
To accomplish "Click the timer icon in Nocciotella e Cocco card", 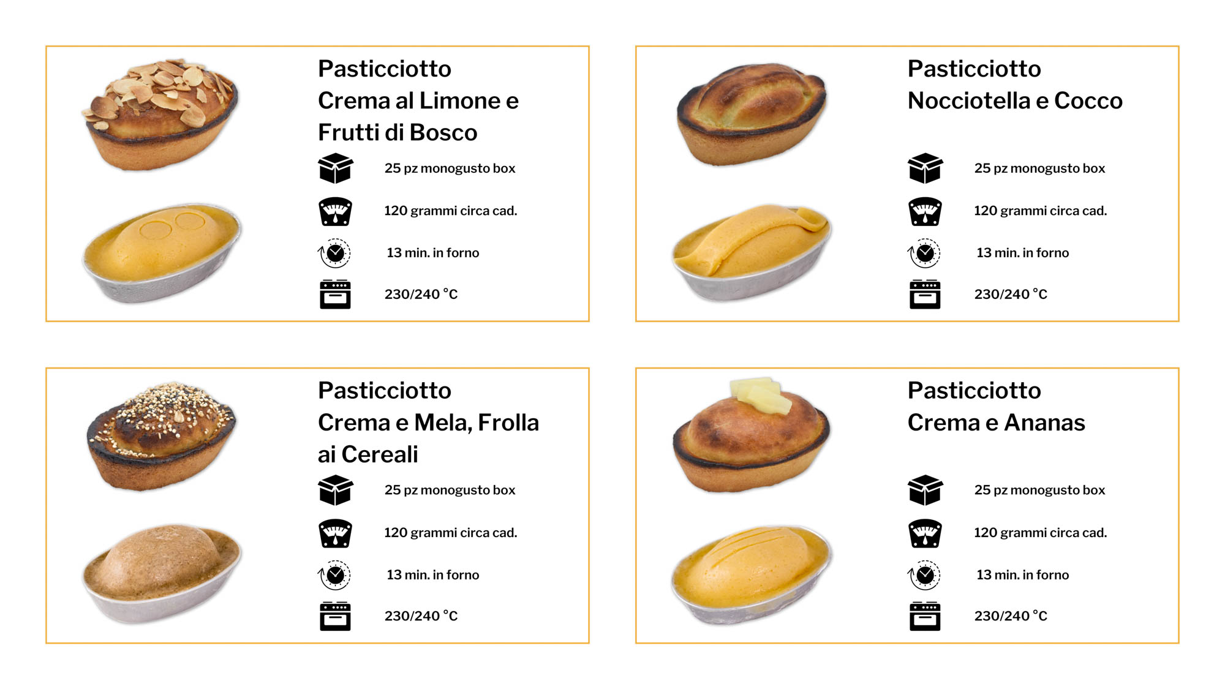I will pyautogui.click(x=925, y=253).
